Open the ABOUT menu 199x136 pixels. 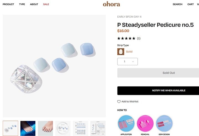tap(34, 4)
